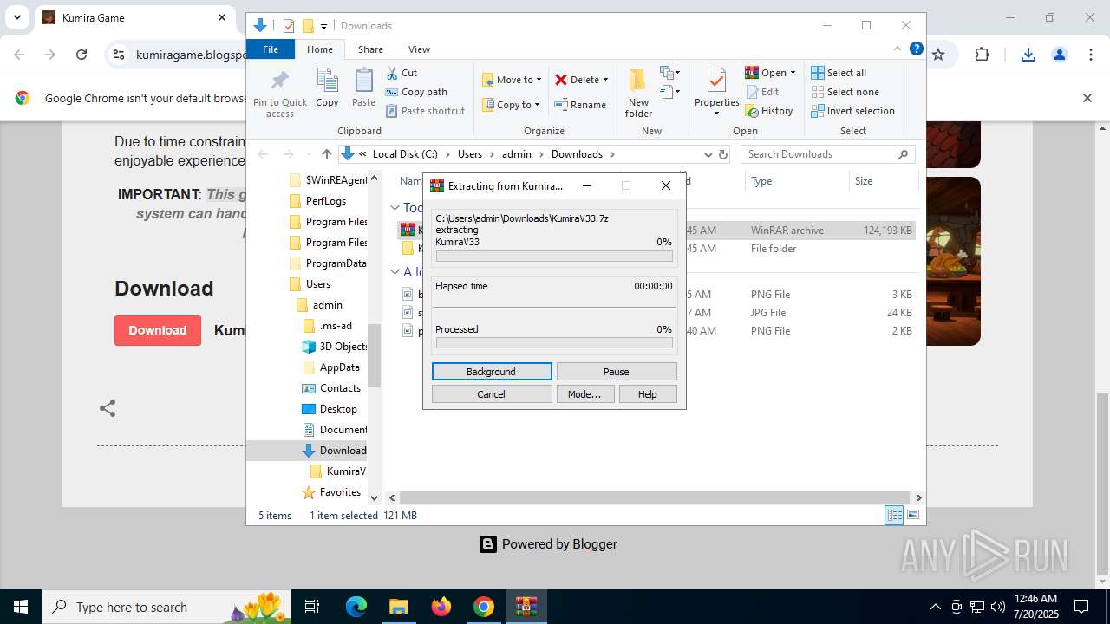Image resolution: width=1110 pixels, height=624 pixels.
Task: Open Explorer help question mark icon
Action: point(916,49)
